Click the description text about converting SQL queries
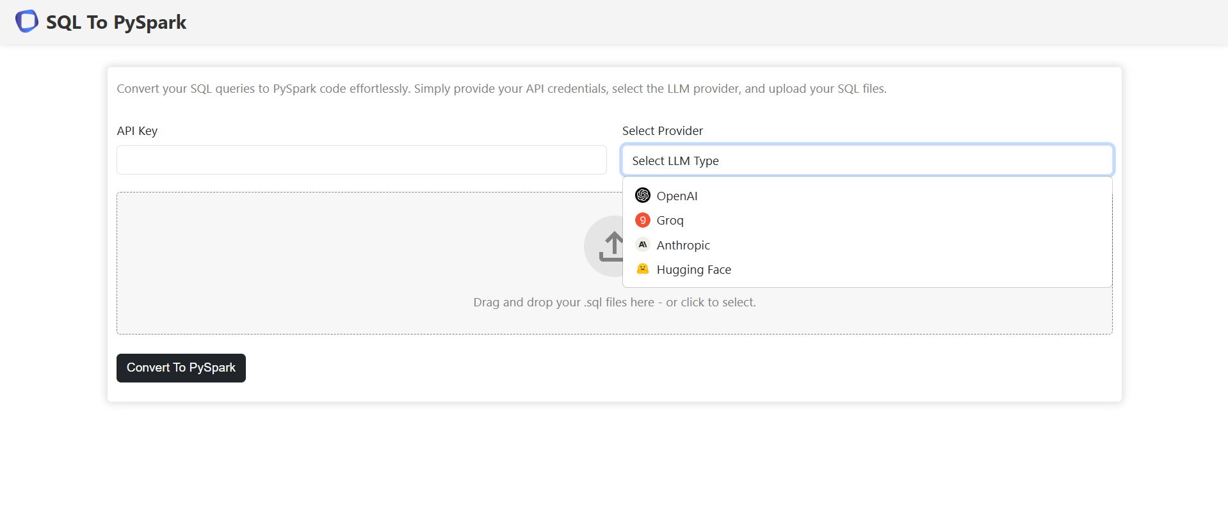This screenshot has height=520, width=1228. (502, 89)
